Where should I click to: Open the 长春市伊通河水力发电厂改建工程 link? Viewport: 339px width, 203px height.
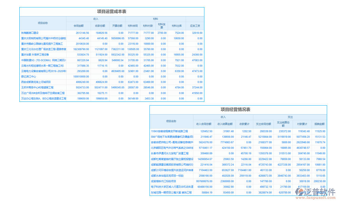170,153
